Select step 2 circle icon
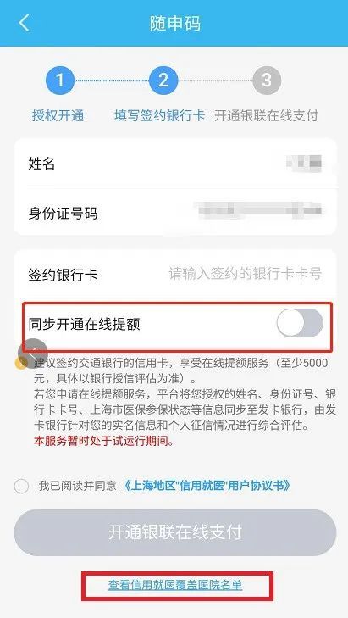 point(163,81)
